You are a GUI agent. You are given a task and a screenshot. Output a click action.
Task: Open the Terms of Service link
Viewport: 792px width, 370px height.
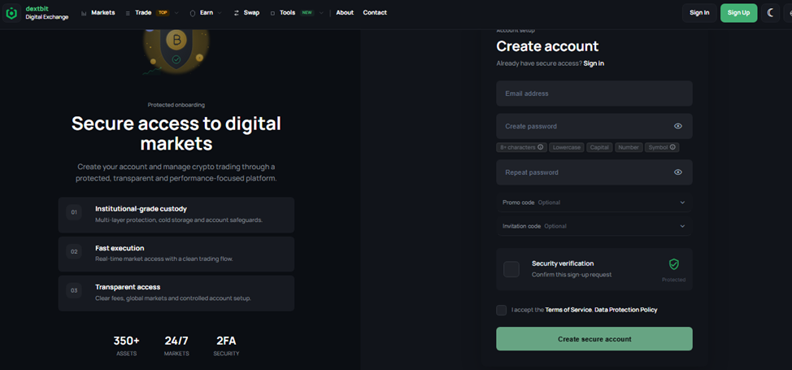[568, 310]
